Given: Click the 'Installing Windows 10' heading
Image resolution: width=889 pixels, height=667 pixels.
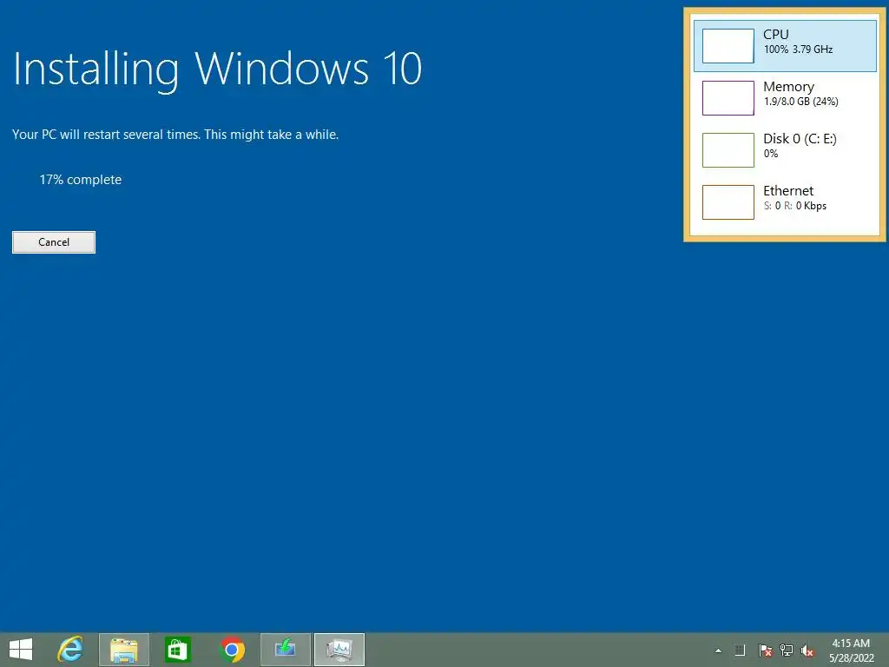Looking at the screenshot, I should click(217, 69).
